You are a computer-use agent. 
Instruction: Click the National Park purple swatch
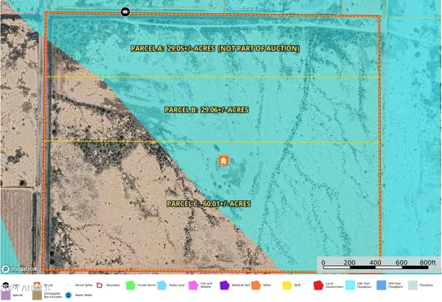tap(225, 284)
